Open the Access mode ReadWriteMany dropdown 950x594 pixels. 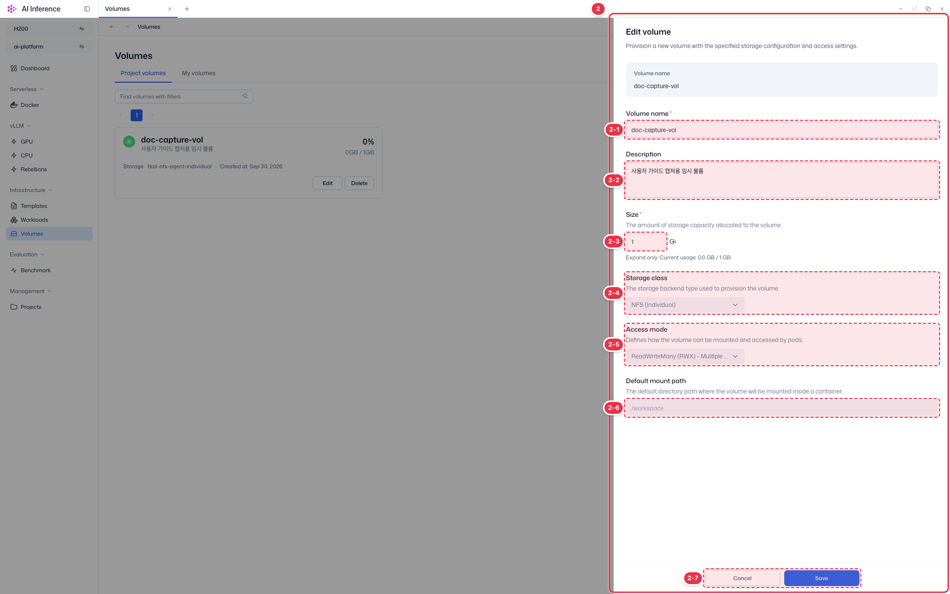point(685,356)
